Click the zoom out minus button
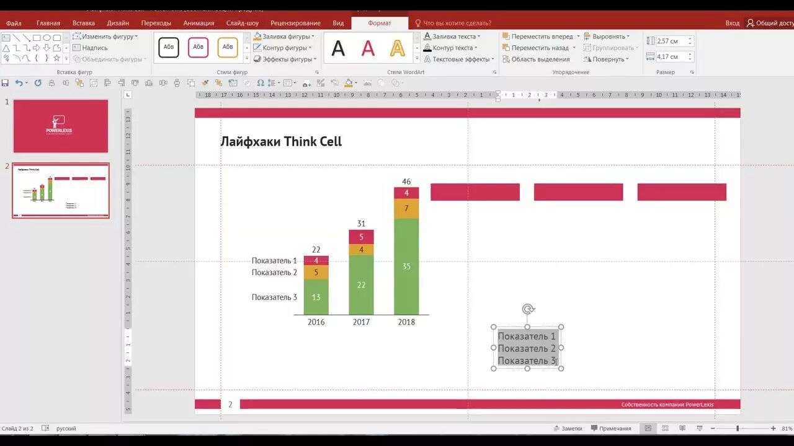The height and width of the screenshot is (446, 794). coord(712,428)
